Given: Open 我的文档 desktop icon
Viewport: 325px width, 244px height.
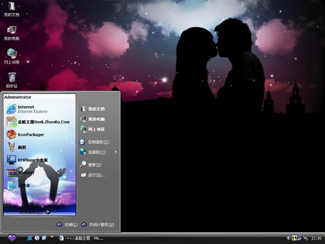Looking at the screenshot, I should pos(11,9).
